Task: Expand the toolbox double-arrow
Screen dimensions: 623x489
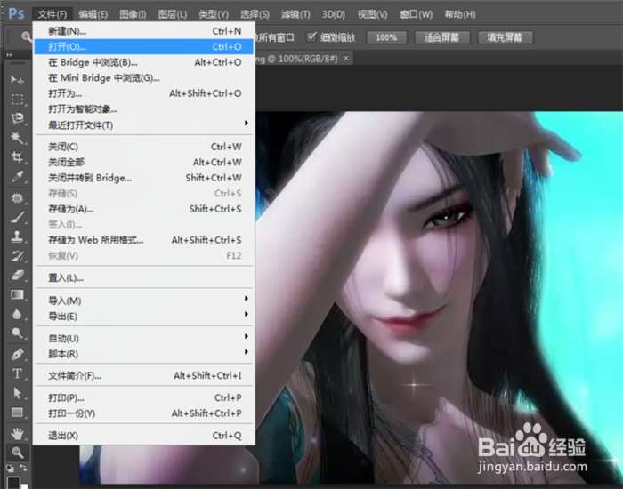Action: tap(9, 55)
